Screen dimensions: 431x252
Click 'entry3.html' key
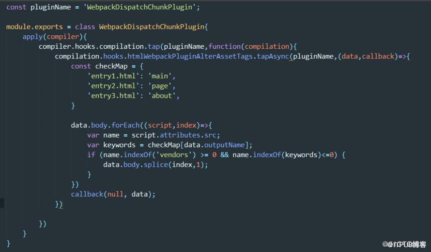113,96
